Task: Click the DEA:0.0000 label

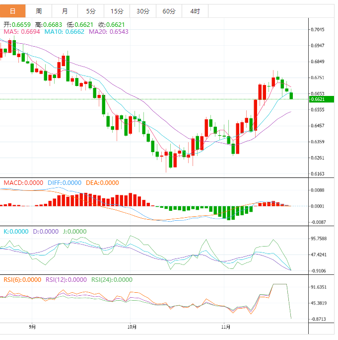Action: tap(102, 182)
